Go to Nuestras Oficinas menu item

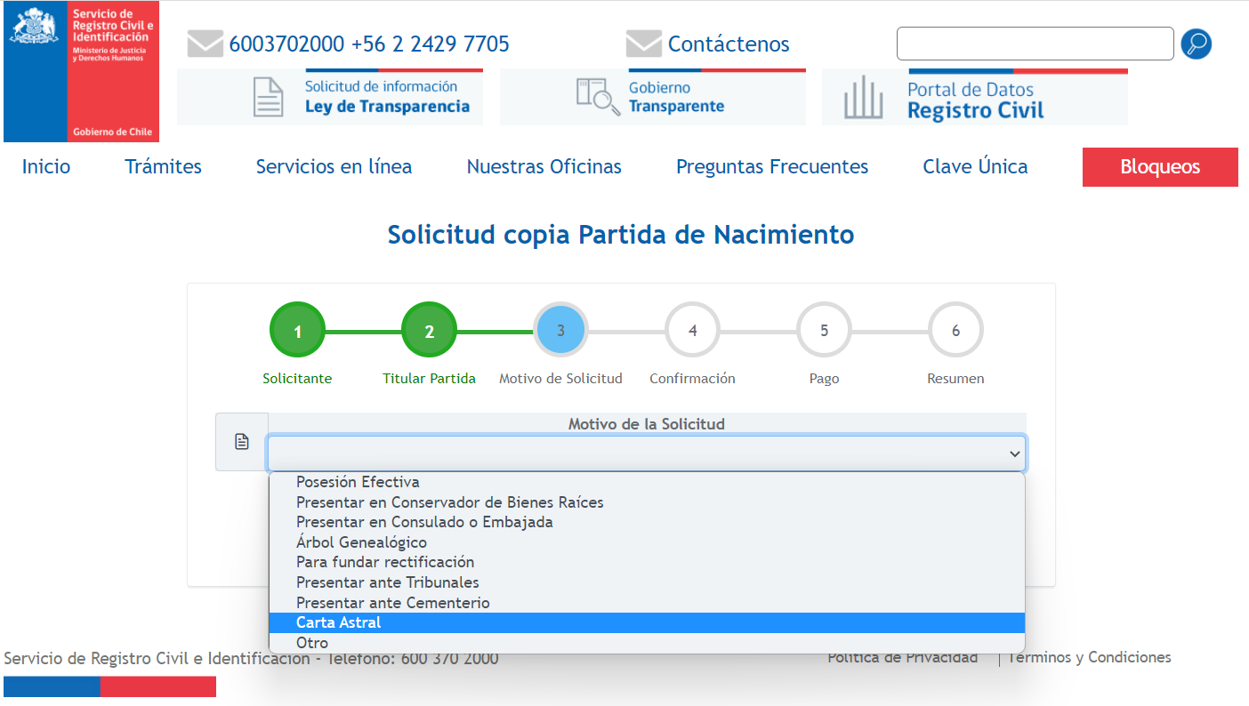(544, 166)
